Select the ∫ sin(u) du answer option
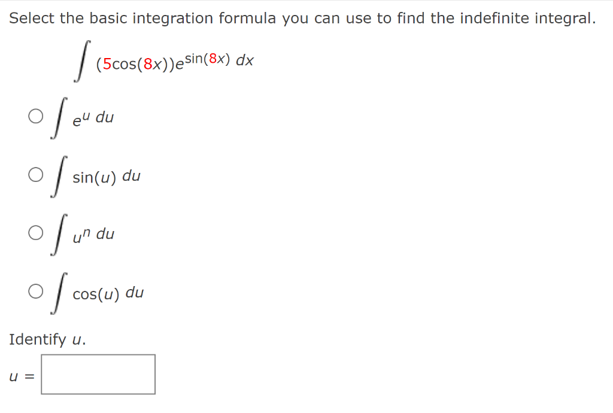 [35, 174]
